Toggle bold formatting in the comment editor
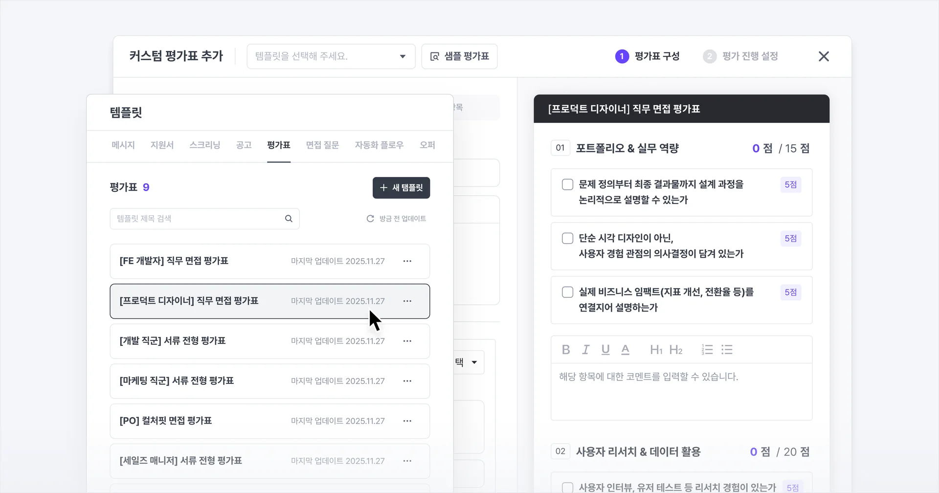The image size is (939, 493). pyautogui.click(x=566, y=349)
